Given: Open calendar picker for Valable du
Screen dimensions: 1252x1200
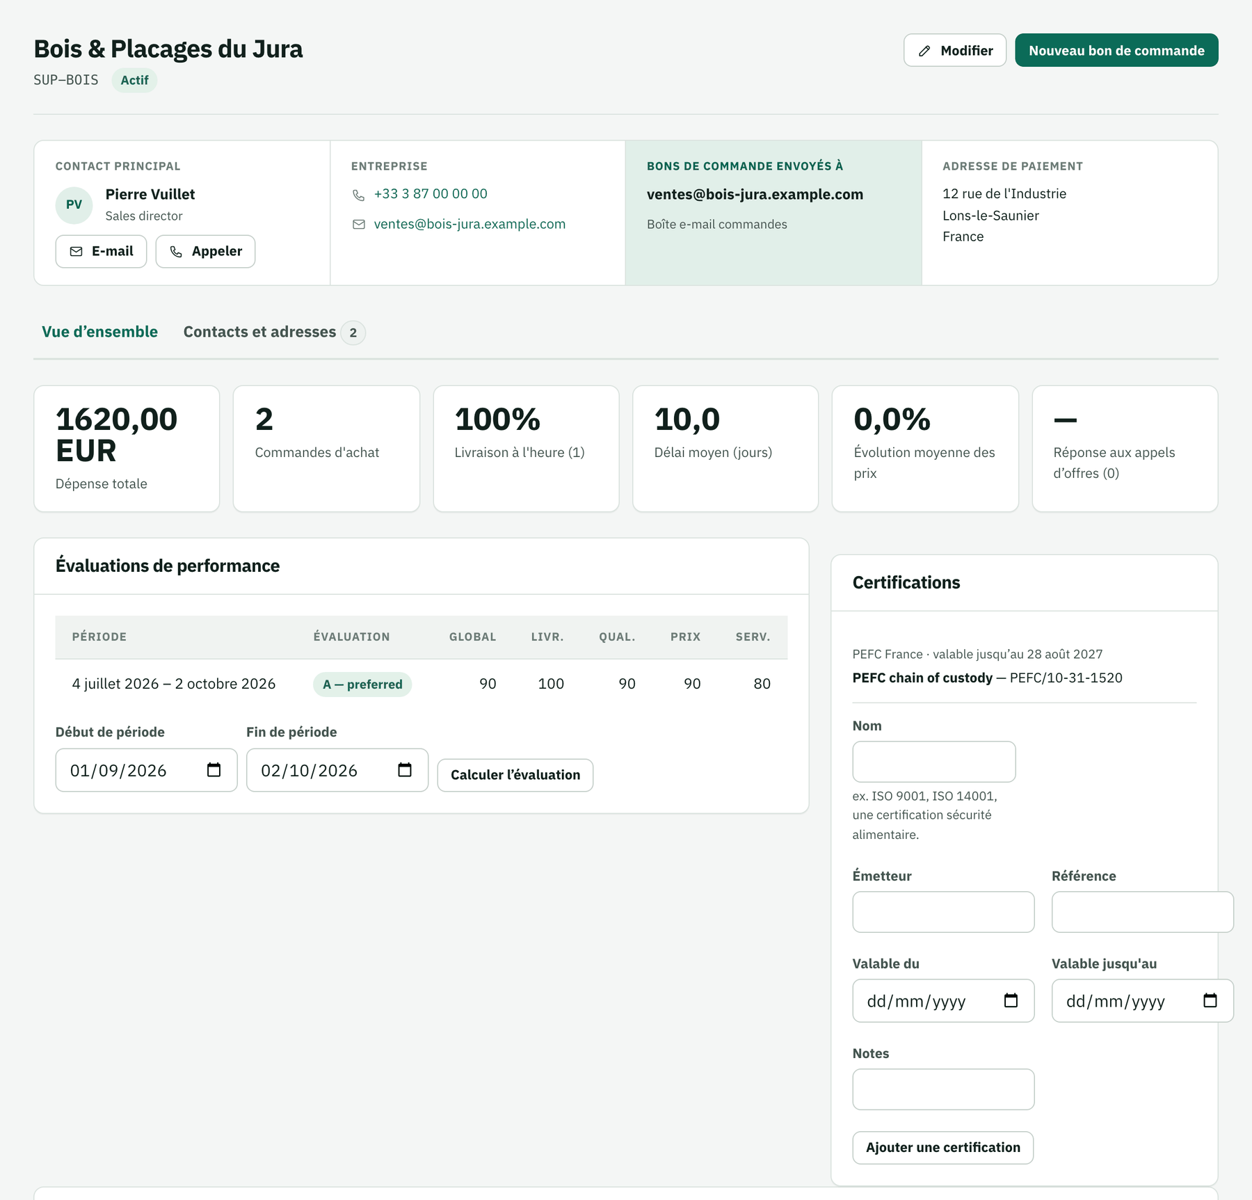Looking at the screenshot, I should [1011, 1000].
